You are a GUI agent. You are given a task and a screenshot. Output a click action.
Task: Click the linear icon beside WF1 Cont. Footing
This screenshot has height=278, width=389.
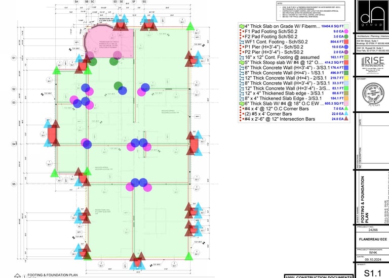click(242, 42)
